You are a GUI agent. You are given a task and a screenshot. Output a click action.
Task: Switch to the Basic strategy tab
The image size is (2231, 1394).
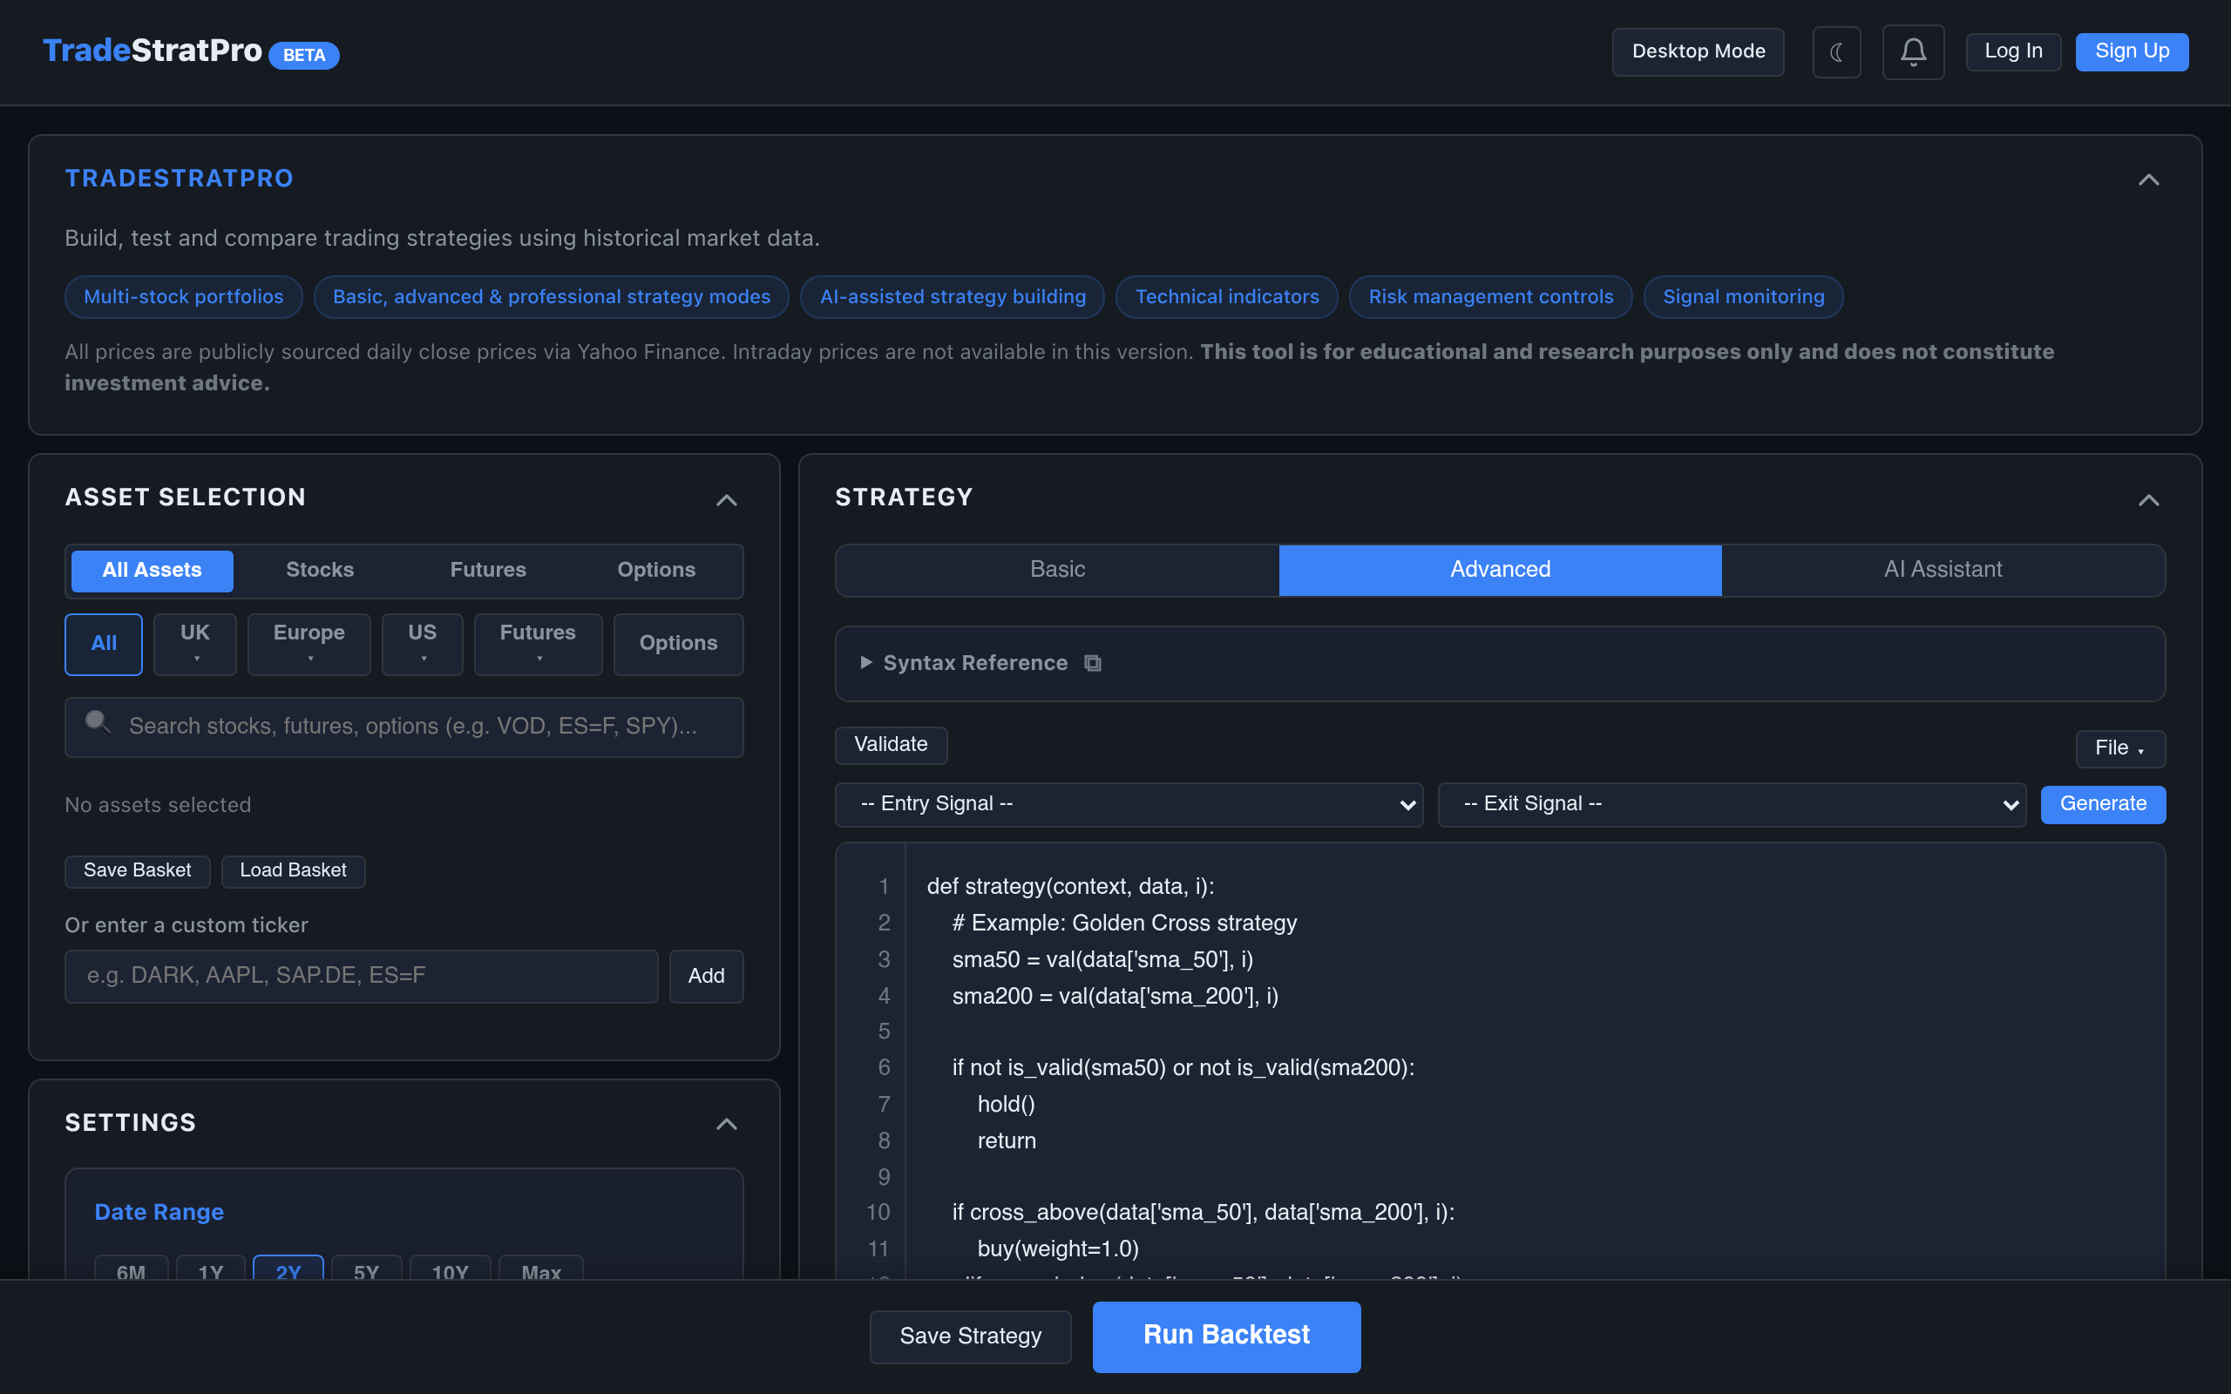[1056, 570]
